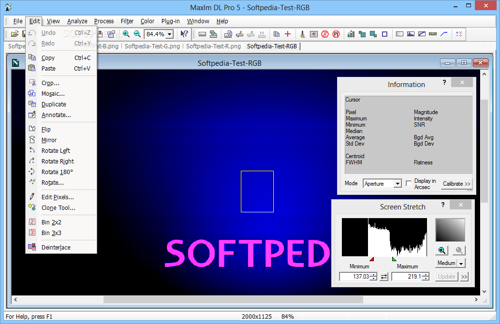Screen dimensions: 500x324
Task: Click the green maximum marker under histogram
Action: point(394,259)
